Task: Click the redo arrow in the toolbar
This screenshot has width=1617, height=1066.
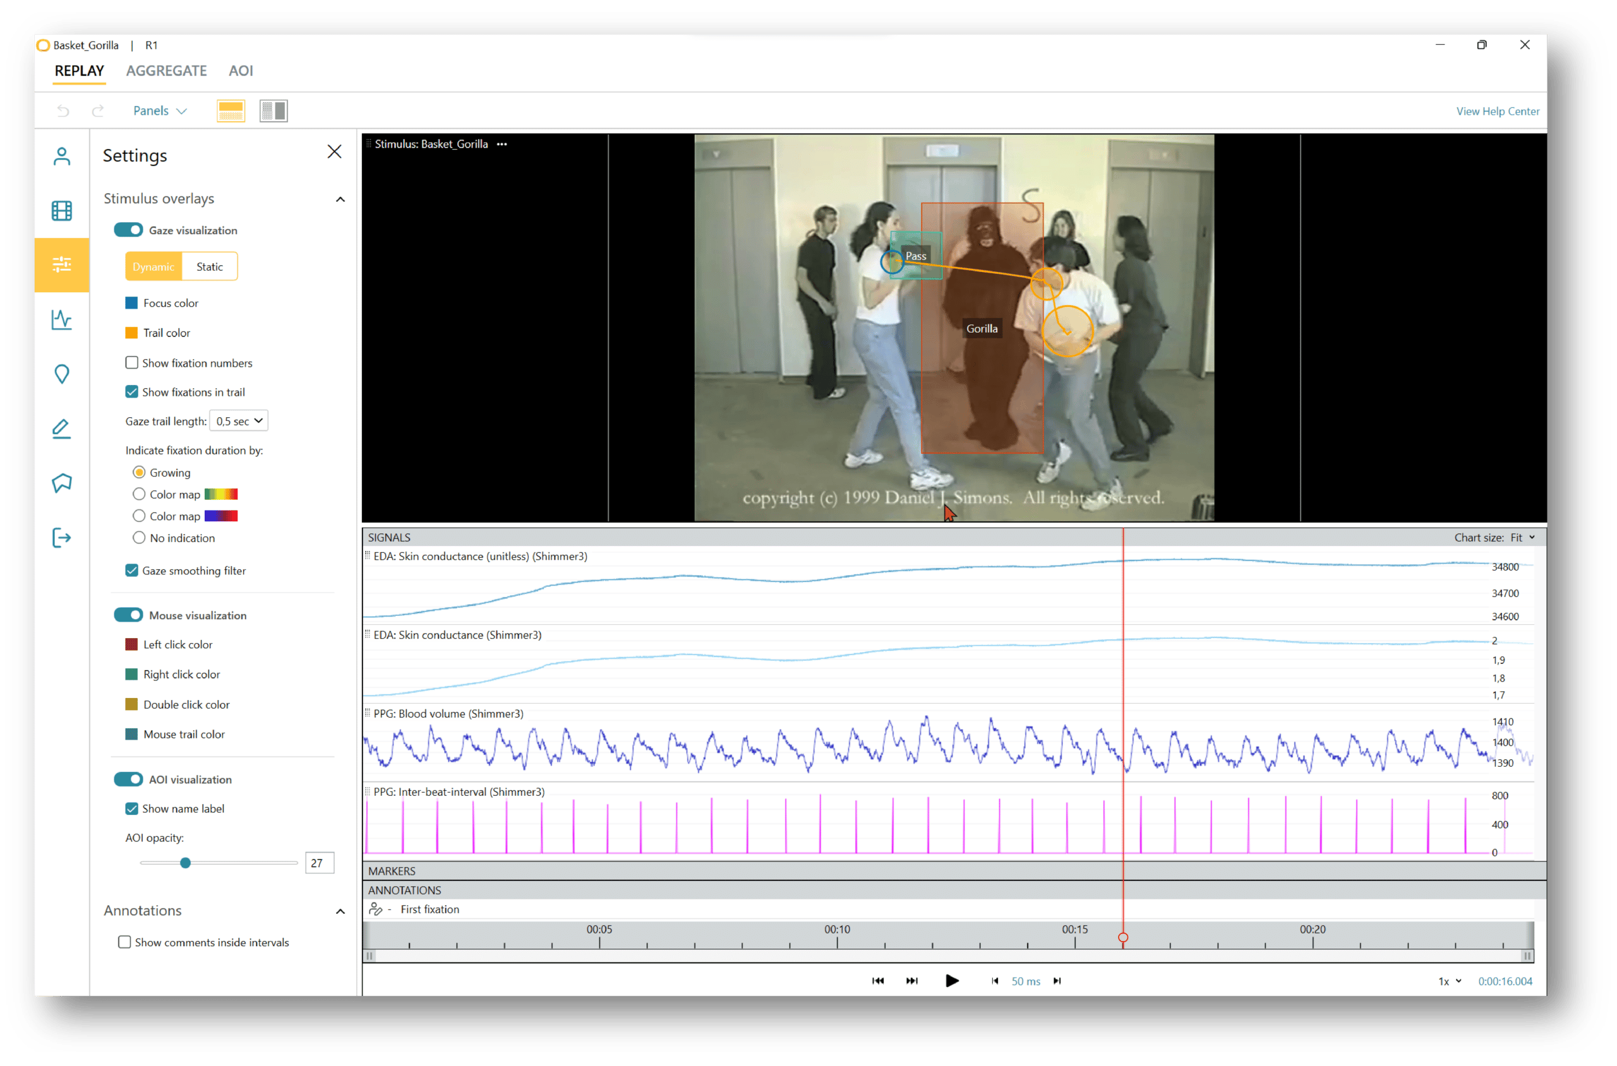Action: pyautogui.click(x=98, y=111)
